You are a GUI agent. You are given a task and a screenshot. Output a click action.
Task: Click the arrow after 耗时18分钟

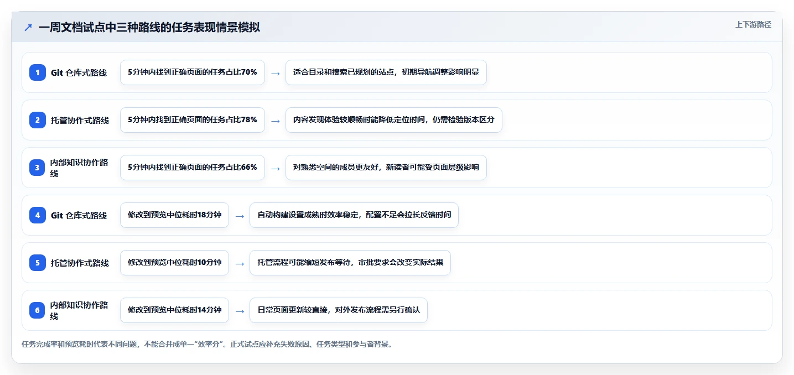pyautogui.click(x=240, y=216)
